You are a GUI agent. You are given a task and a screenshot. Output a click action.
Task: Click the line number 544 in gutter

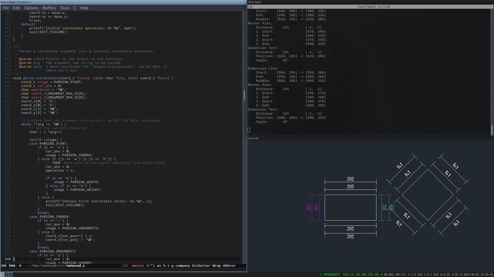pos(8,259)
